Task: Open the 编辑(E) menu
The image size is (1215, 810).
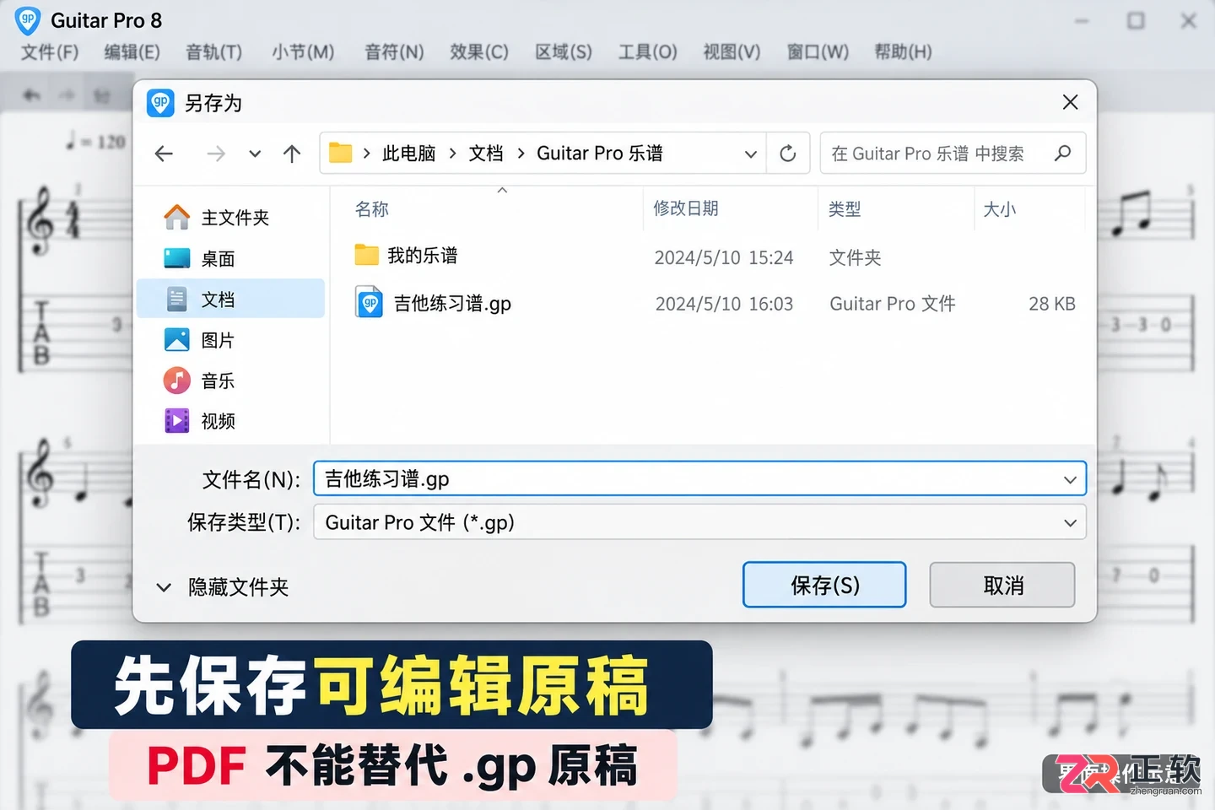Action: (132, 52)
